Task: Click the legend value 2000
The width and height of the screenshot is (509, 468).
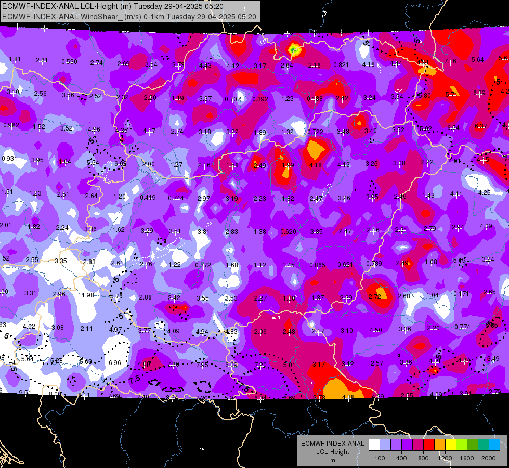Action: tap(489, 458)
